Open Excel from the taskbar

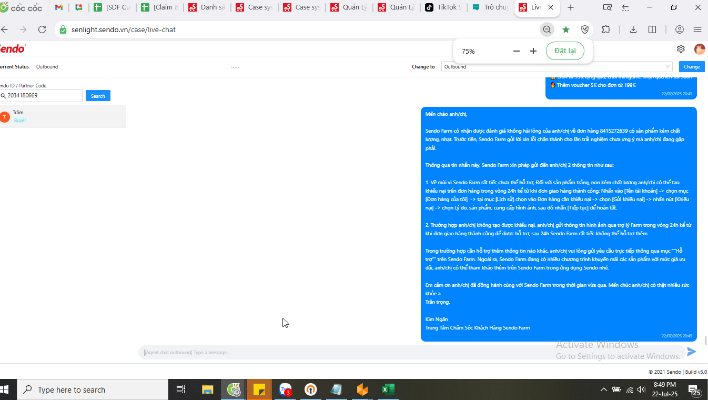tap(388, 389)
